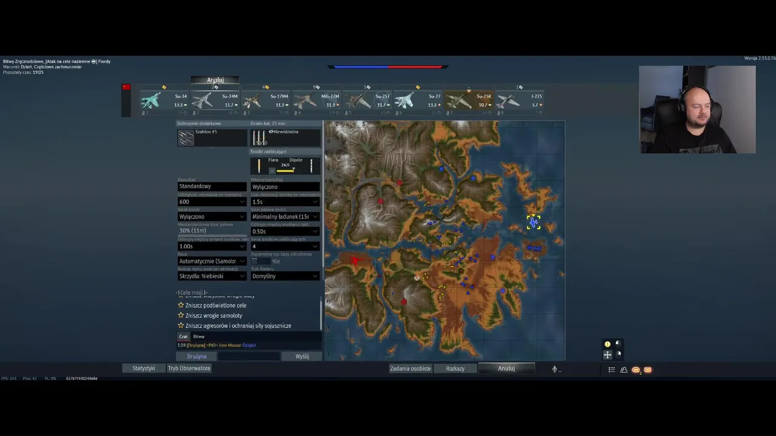Screen dimensions: 776x436
Task: Open the orange mail envelope icon
Action: click(x=647, y=369)
